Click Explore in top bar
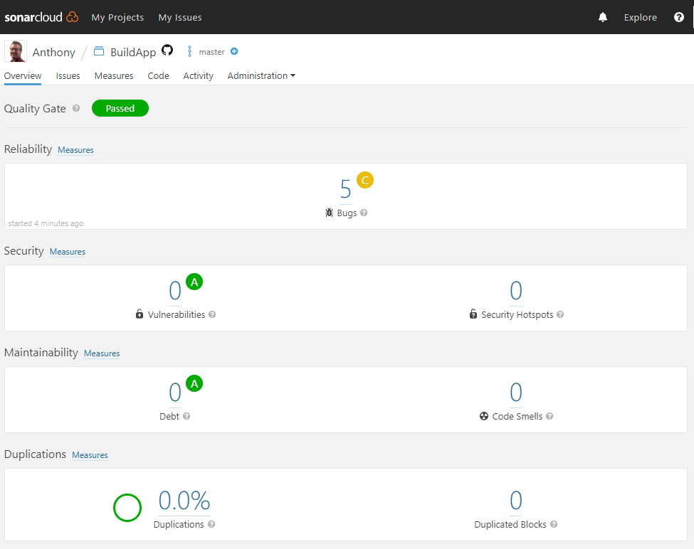Screen dimensions: 694x549 [641, 17]
